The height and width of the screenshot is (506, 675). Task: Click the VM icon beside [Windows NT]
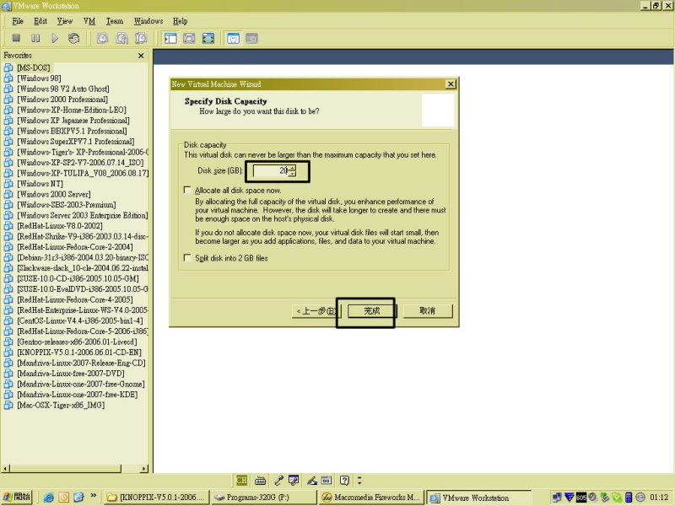click(8, 184)
